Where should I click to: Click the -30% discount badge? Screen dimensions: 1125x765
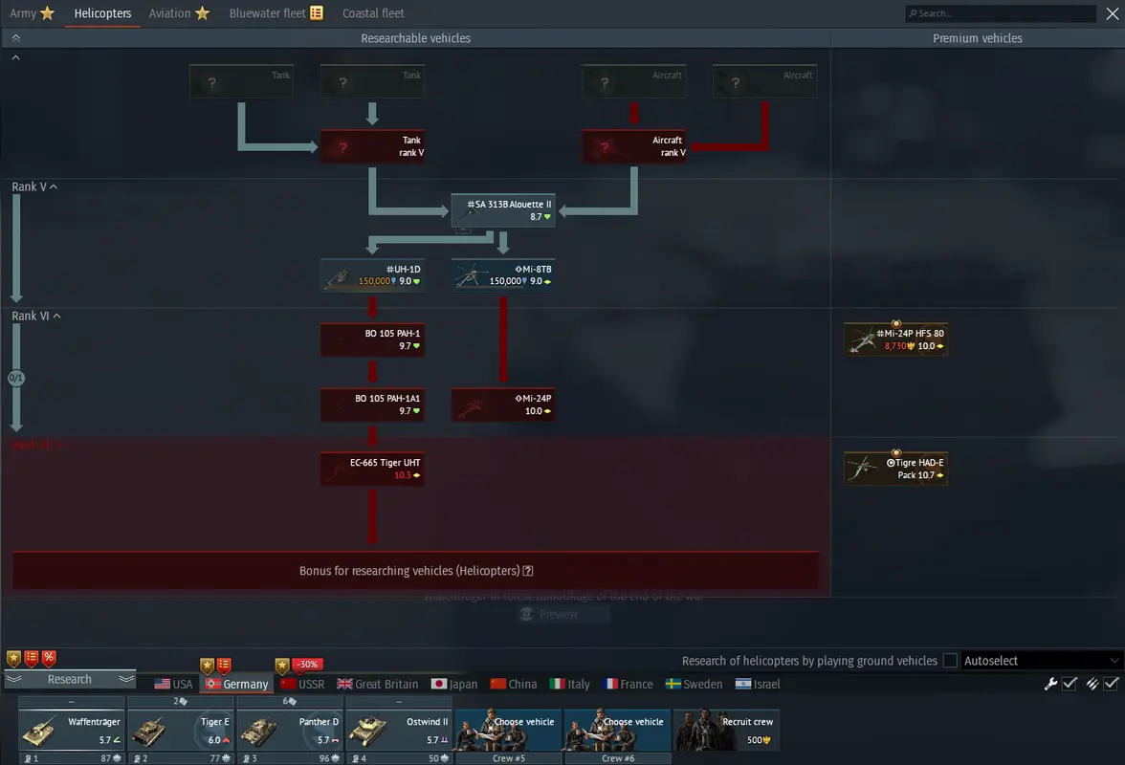click(x=308, y=665)
